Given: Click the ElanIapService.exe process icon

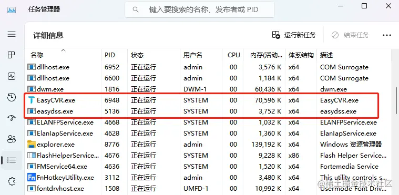Looking at the screenshot, I should coord(32,134).
